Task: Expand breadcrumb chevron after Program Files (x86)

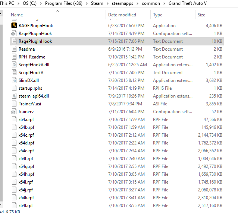Action: [x=87, y=3]
